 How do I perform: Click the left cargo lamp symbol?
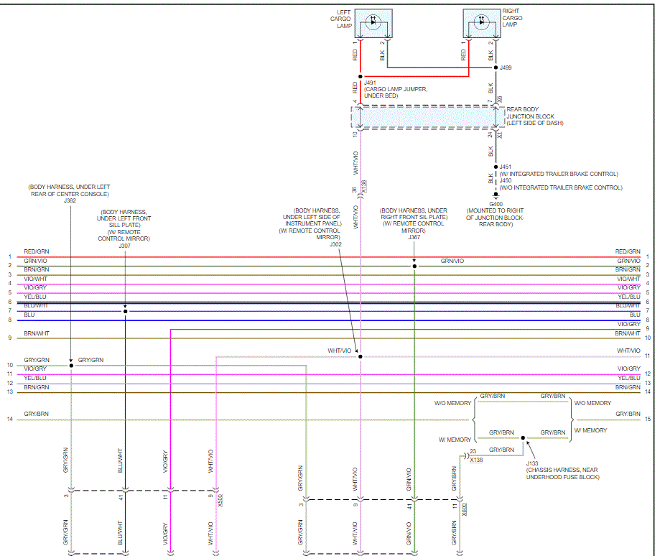coord(372,23)
